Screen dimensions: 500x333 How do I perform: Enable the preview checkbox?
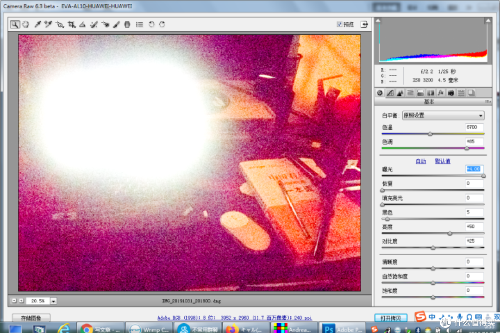click(339, 24)
